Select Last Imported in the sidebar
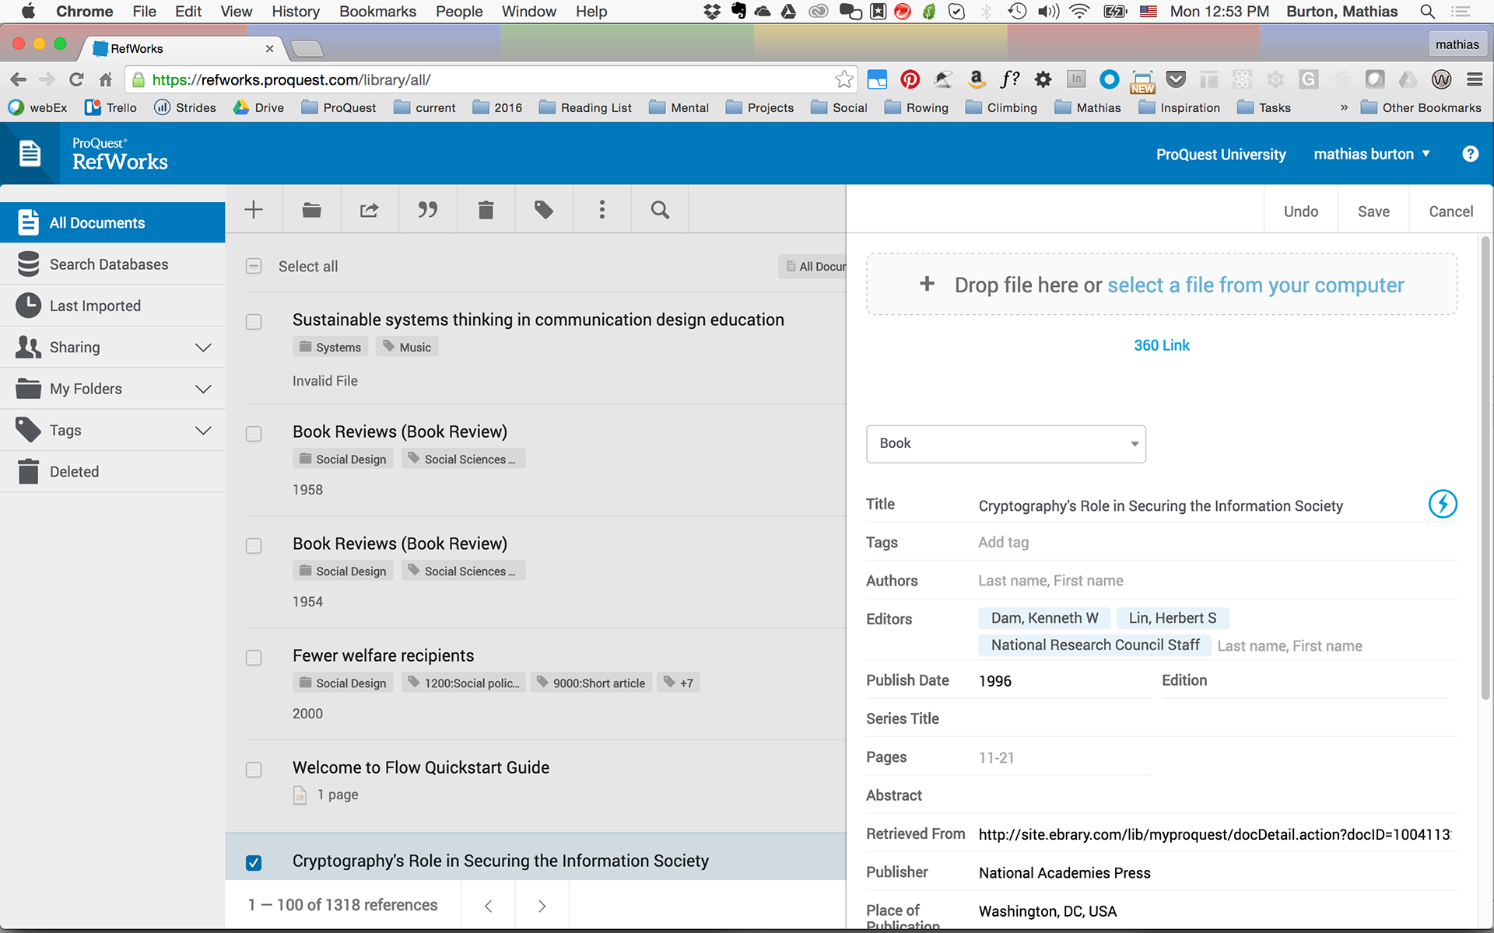Image resolution: width=1494 pixels, height=933 pixels. pos(95,306)
